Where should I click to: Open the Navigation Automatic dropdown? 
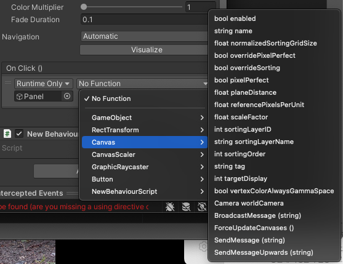145,36
